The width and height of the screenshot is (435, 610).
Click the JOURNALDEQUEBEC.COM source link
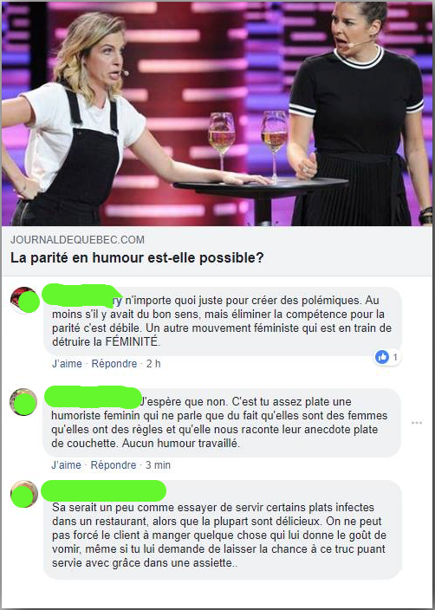tap(77, 240)
